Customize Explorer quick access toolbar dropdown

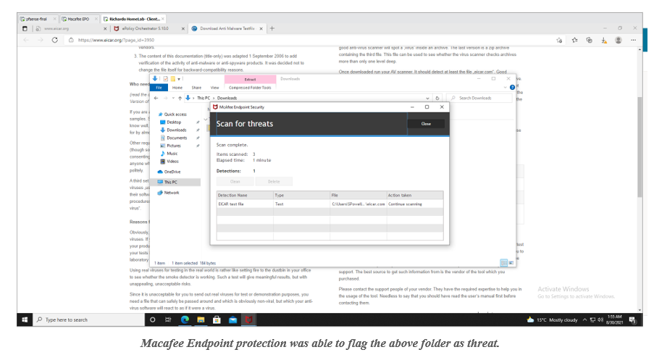(179, 79)
